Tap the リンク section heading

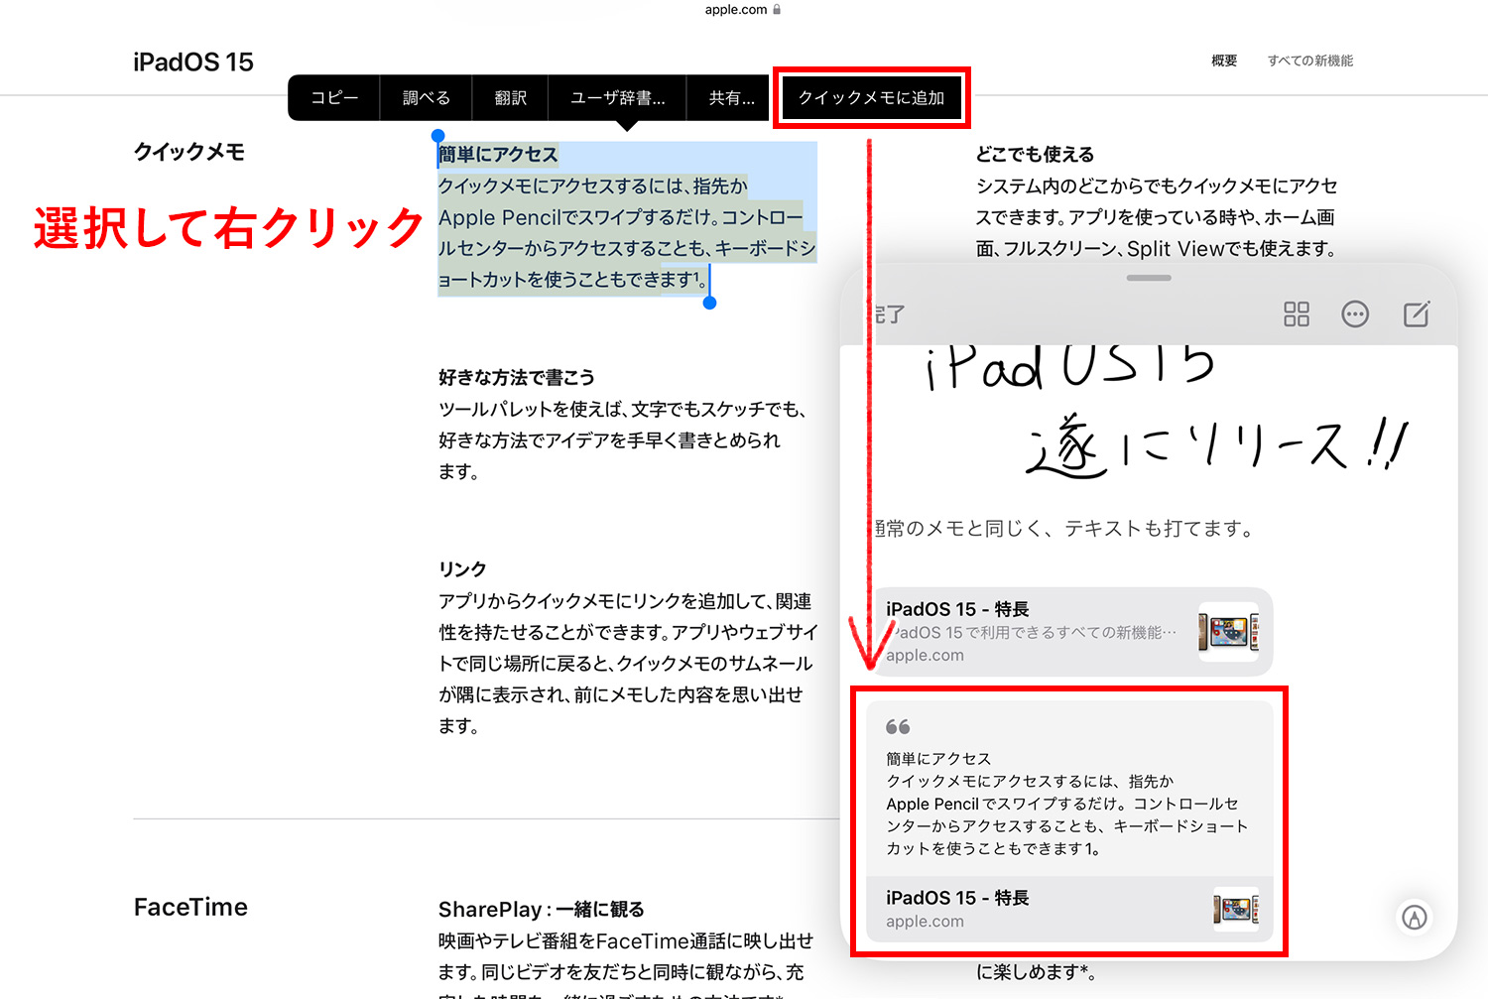pos(462,568)
